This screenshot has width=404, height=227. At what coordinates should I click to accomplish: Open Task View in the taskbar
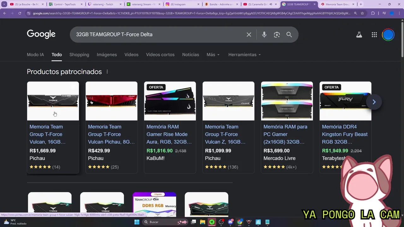click(193, 222)
